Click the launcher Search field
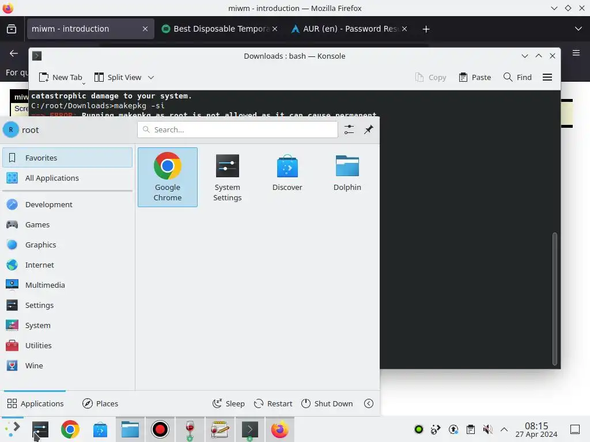The image size is (590, 442). (x=237, y=129)
